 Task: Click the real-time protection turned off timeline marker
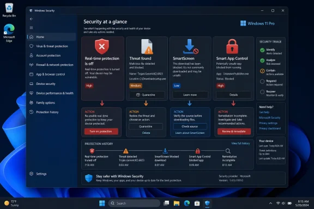pyautogui.click(x=92, y=151)
